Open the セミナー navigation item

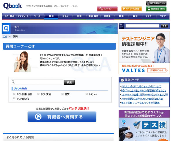click(x=150, y=16)
